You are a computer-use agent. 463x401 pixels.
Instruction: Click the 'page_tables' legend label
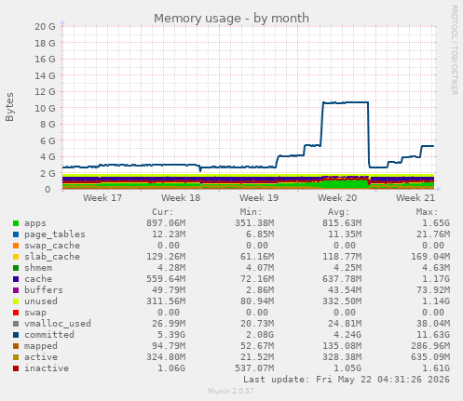click(x=55, y=234)
